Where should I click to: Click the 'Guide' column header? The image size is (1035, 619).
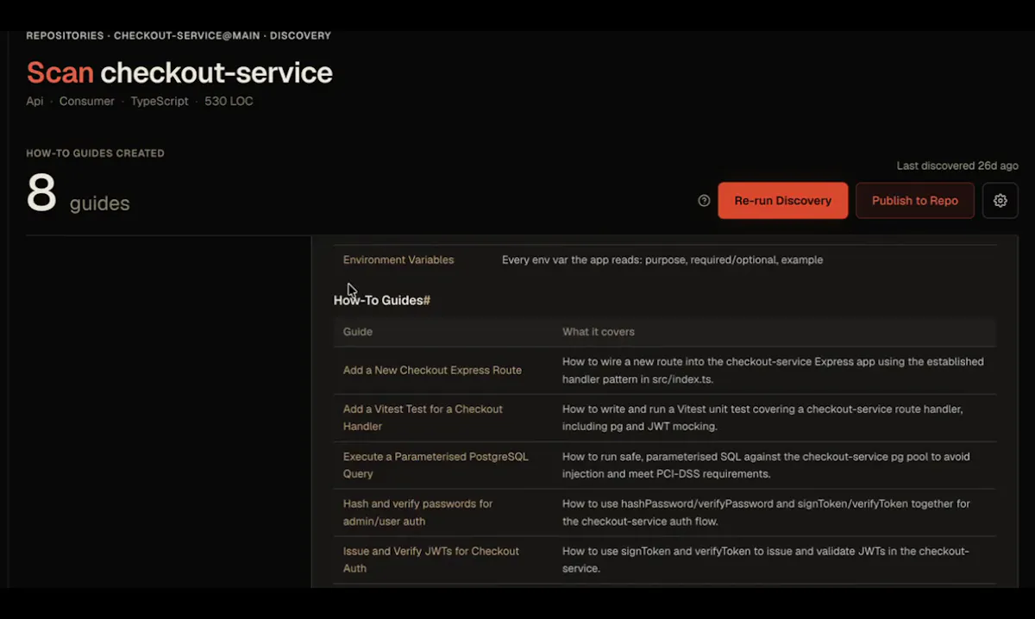click(x=358, y=332)
